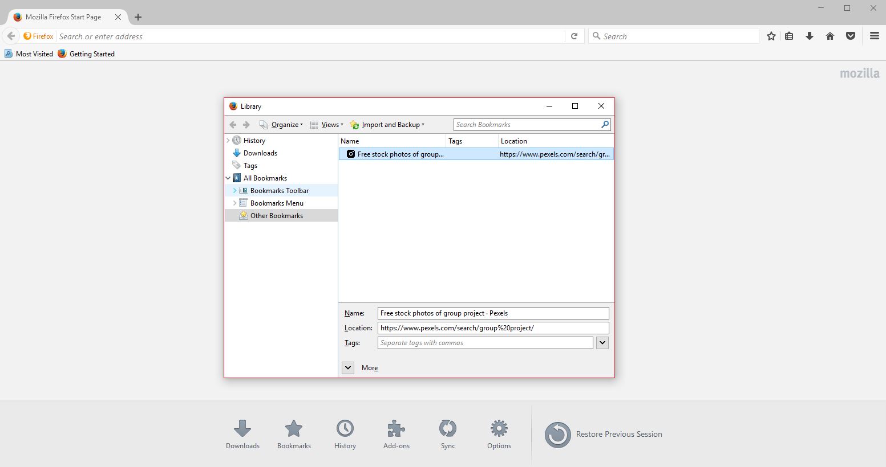Click the Add-ons puzzle piece icon

[396, 429]
